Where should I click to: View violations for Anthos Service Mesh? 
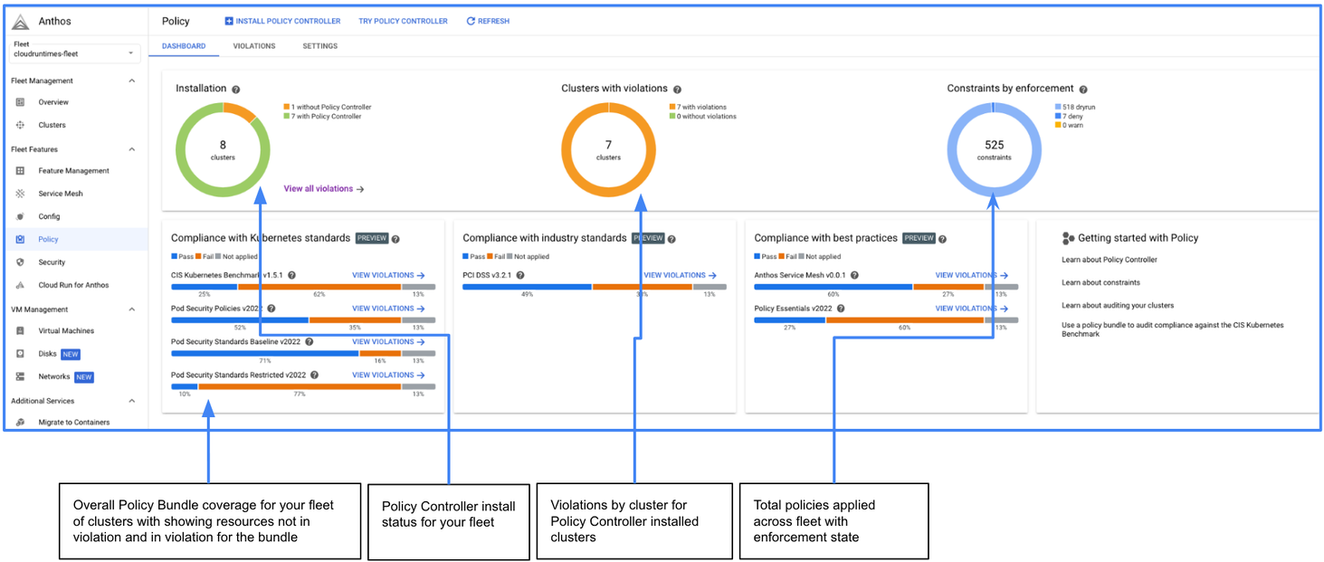pos(972,275)
